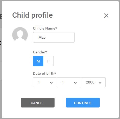
Task: Click the Gender* label
Action: click(40, 52)
